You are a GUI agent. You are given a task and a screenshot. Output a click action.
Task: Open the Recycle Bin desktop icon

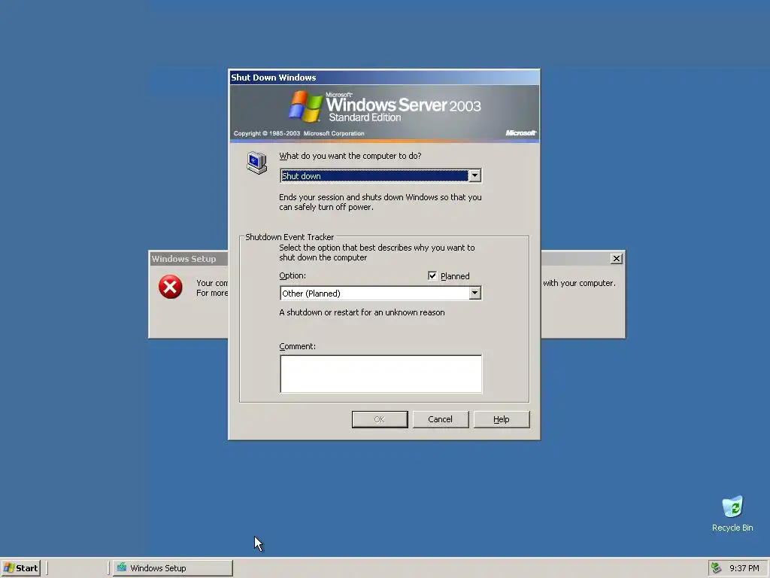[x=732, y=513]
